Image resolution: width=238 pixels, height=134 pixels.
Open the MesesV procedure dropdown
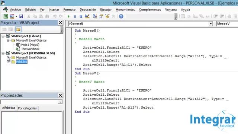tap(227, 23)
